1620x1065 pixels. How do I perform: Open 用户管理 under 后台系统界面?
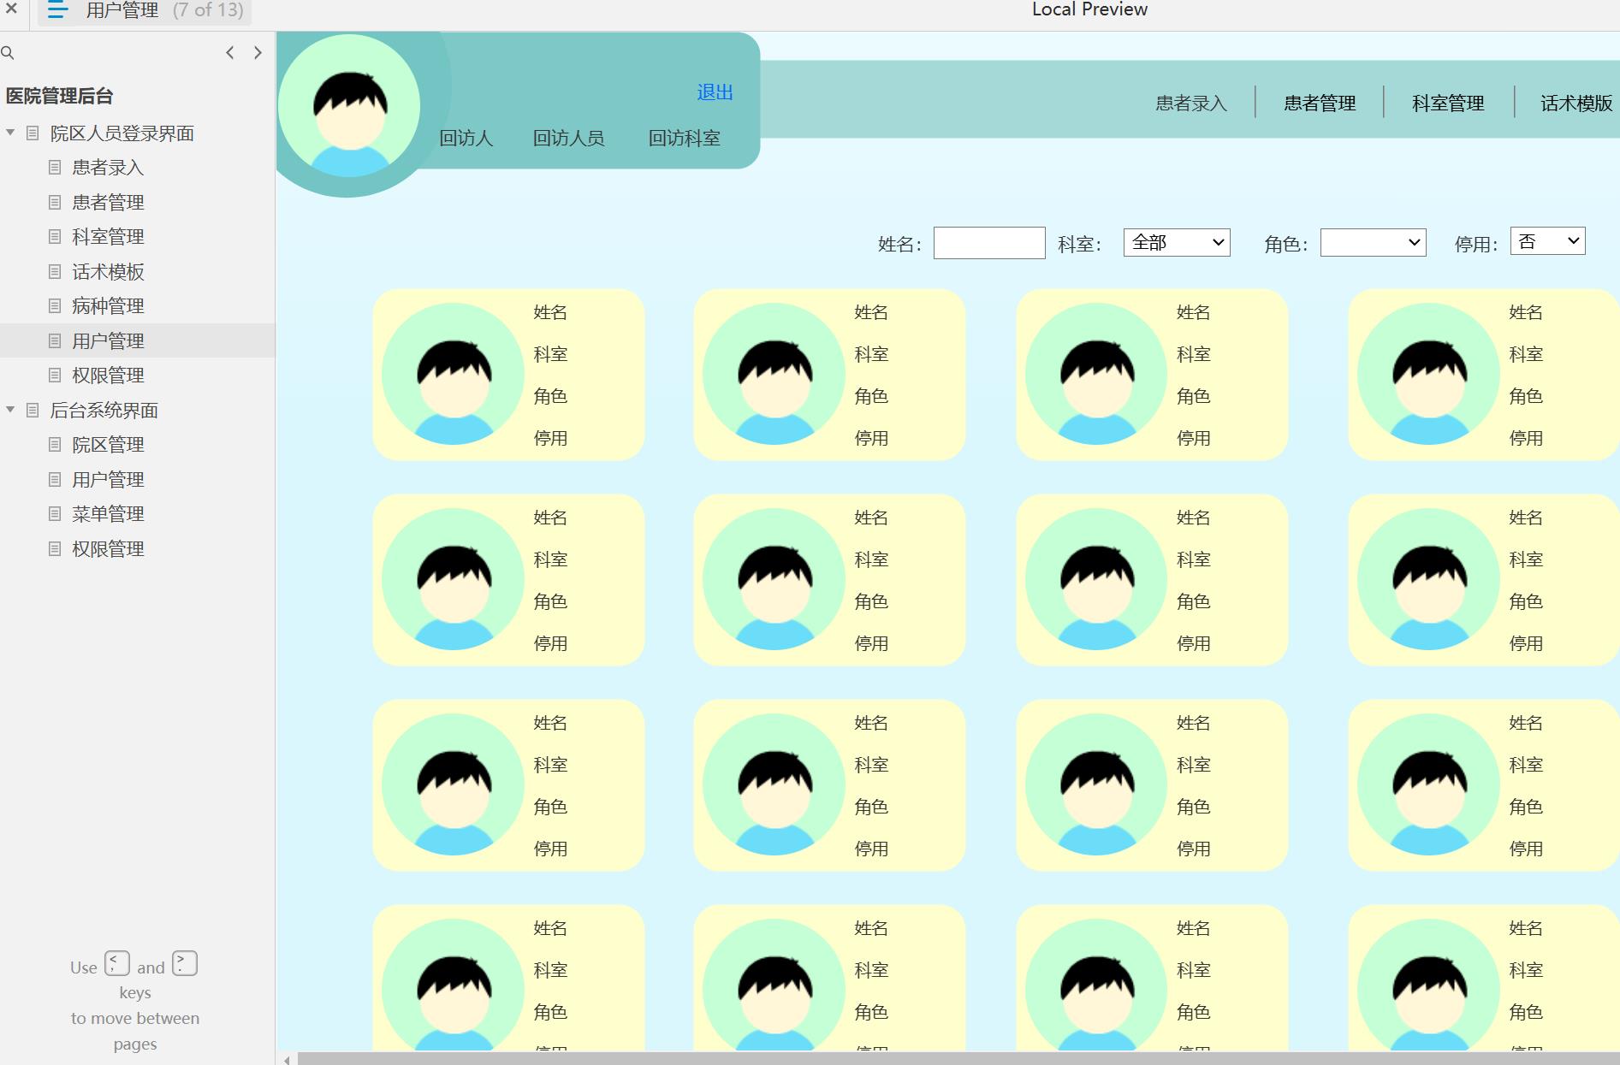108,479
